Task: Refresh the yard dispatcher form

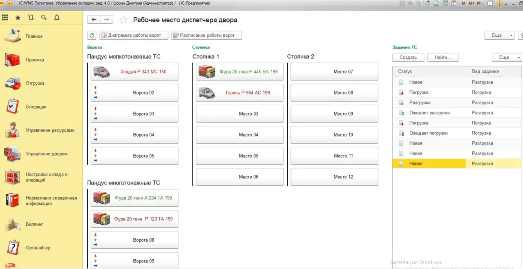Action: [x=92, y=36]
